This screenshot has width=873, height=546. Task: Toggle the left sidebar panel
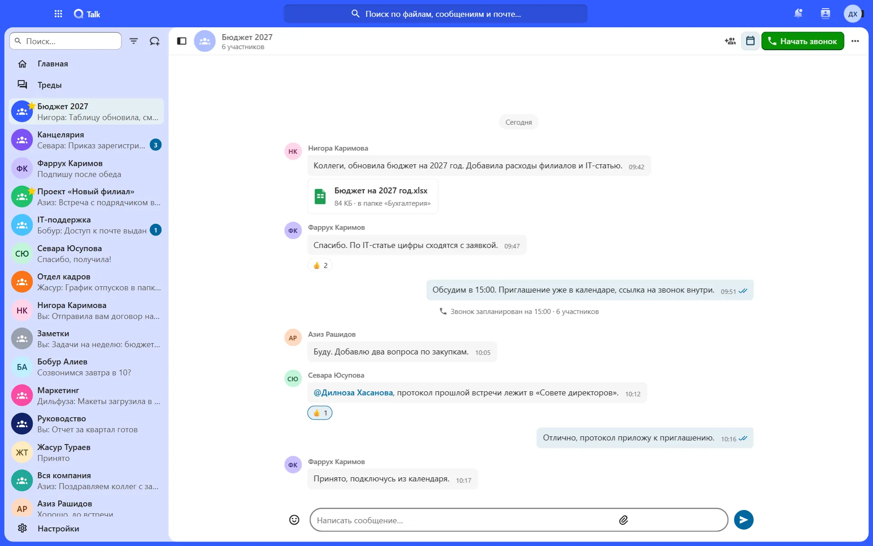[182, 41]
